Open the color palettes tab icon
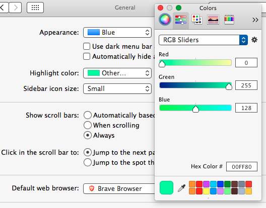266x208 pixels. (197, 20)
